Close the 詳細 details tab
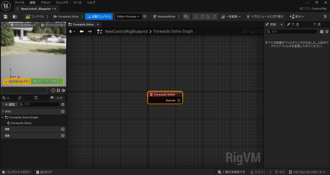 click(281, 24)
